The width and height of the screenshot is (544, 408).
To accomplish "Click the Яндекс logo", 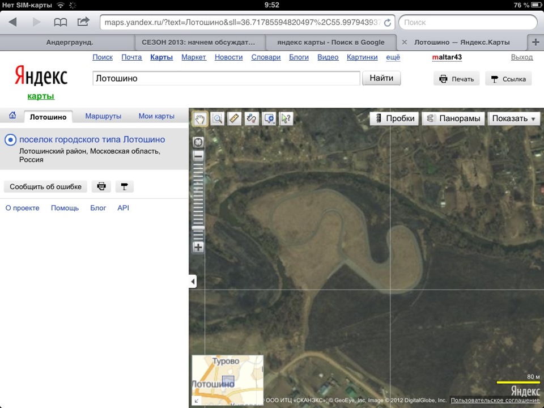I will 41,76.
